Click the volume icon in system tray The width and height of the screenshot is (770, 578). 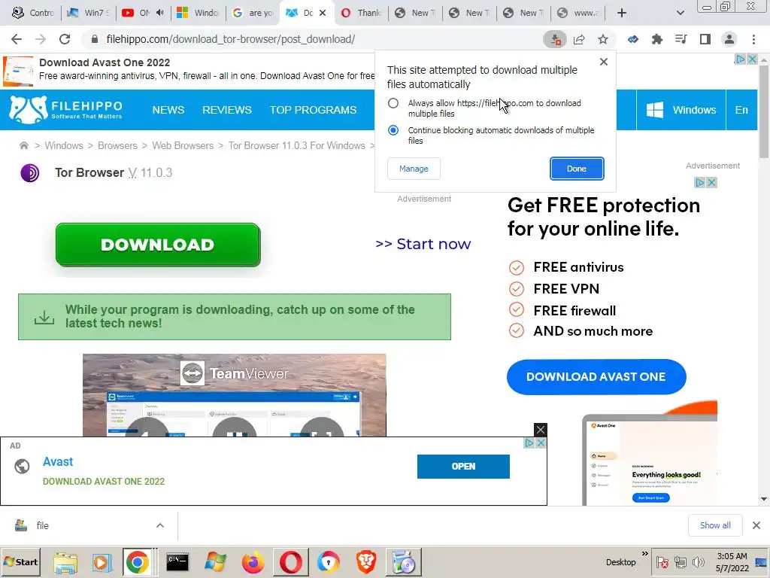(698, 561)
